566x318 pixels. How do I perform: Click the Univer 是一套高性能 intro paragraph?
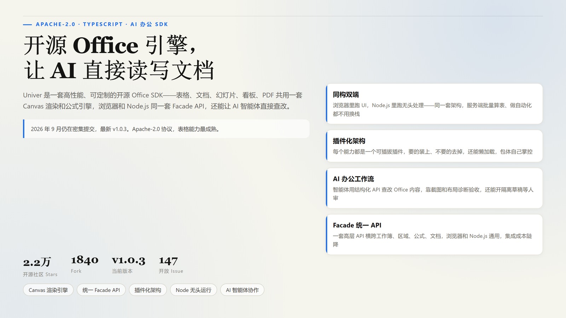coord(163,101)
